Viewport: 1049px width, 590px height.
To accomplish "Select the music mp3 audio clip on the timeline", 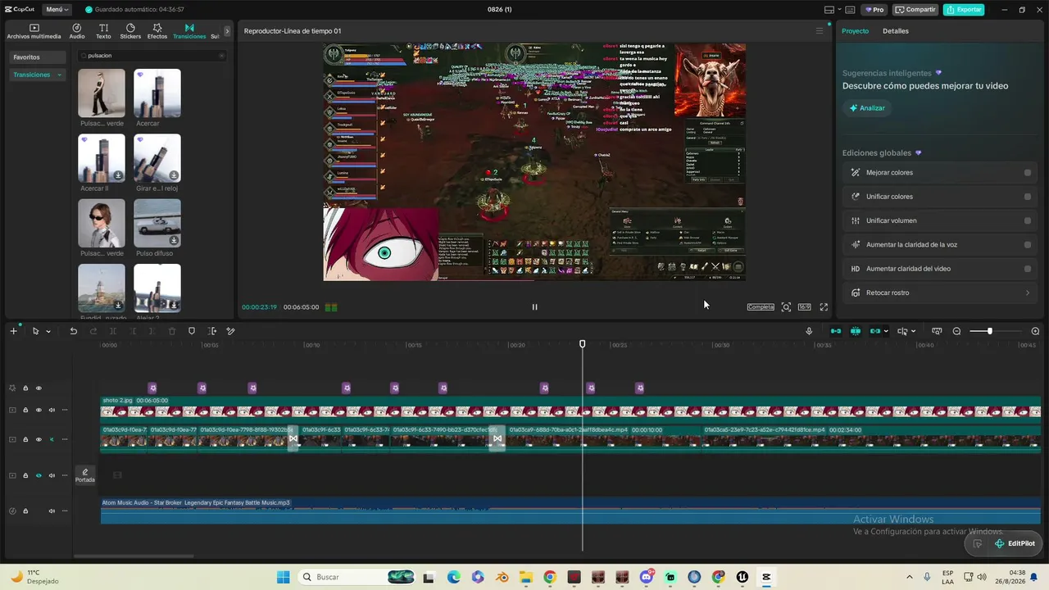I will coord(570,511).
